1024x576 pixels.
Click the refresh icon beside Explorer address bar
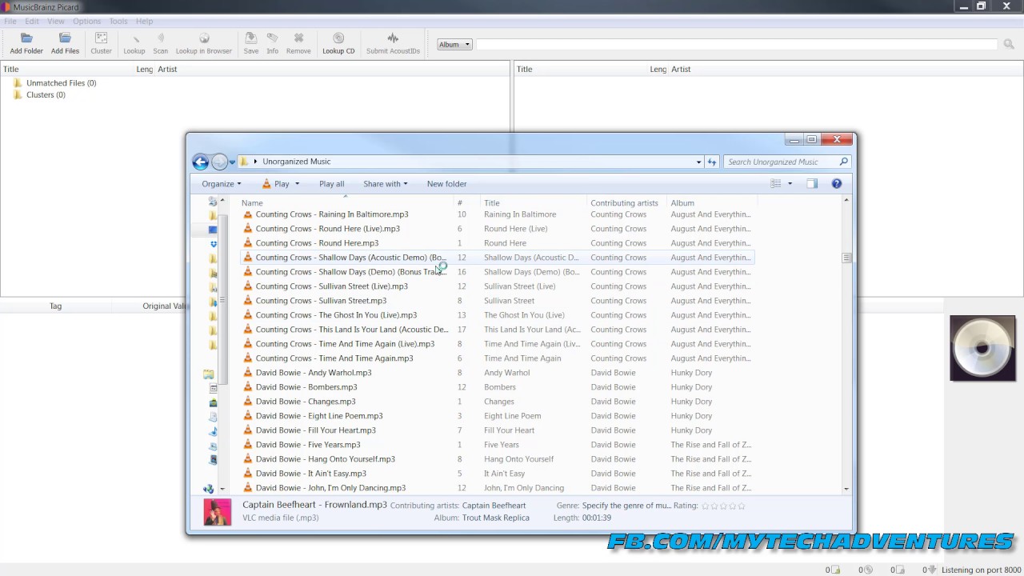click(712, 162)
